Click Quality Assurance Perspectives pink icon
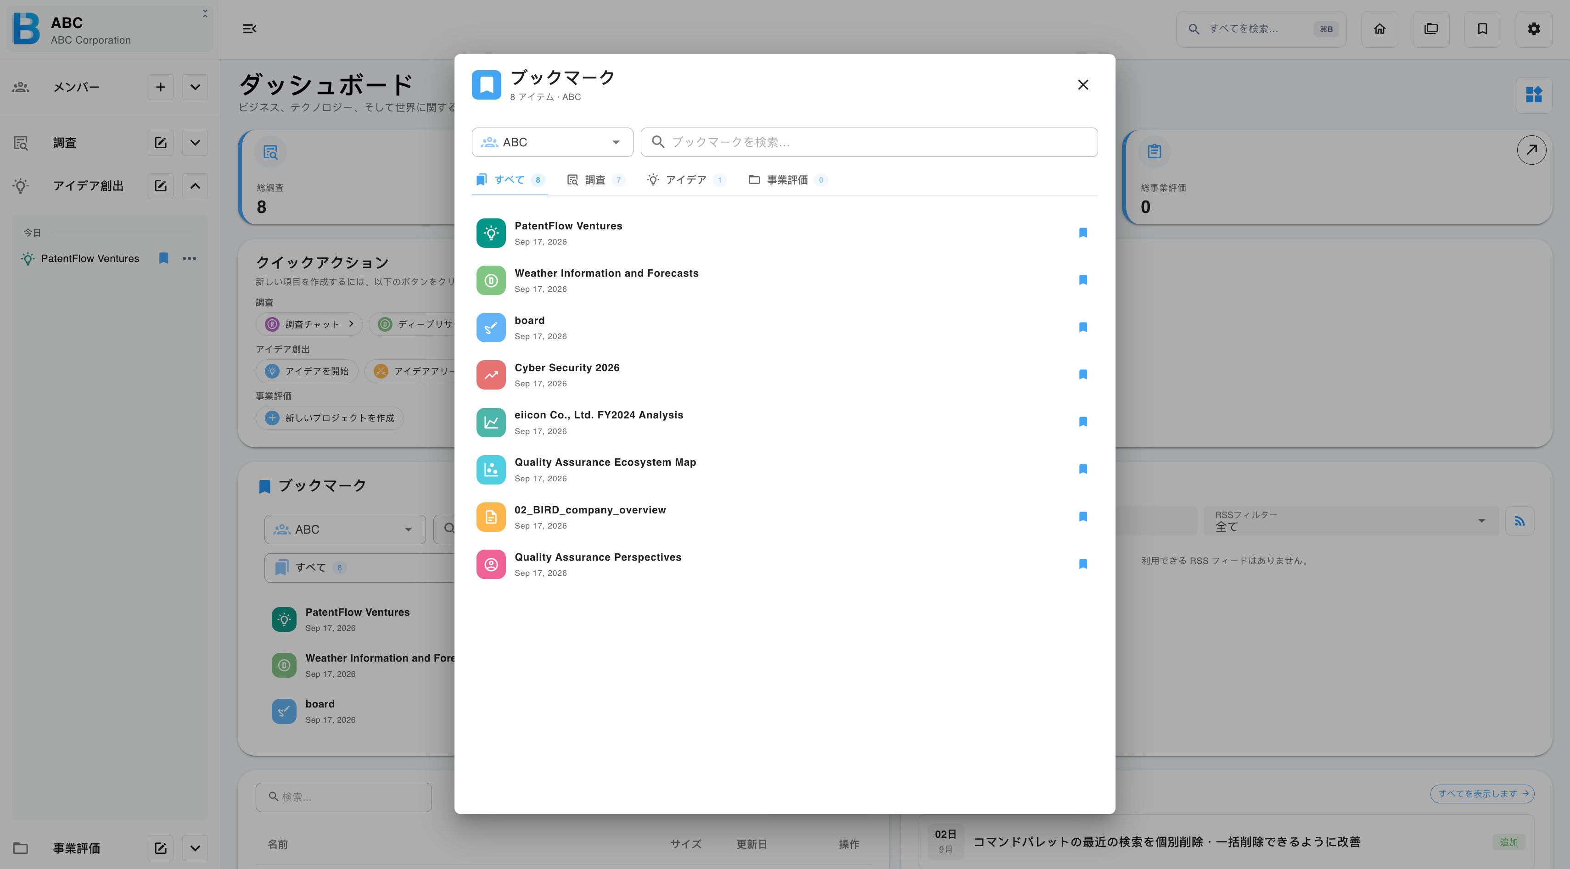 pos(491,564)
